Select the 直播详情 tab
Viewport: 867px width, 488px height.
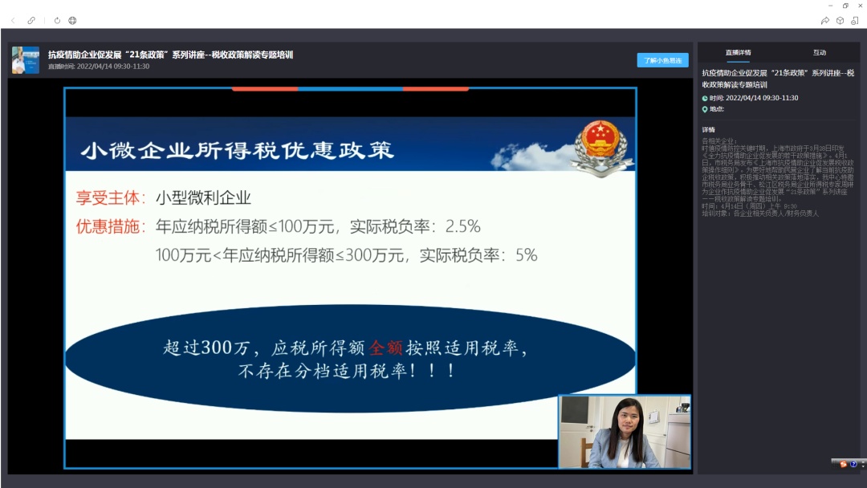coord(739,52)
